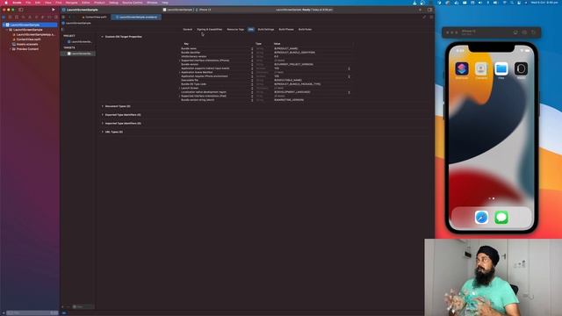Click the $(PRODUCT_NAME) value cell

[x=286, y=49]
